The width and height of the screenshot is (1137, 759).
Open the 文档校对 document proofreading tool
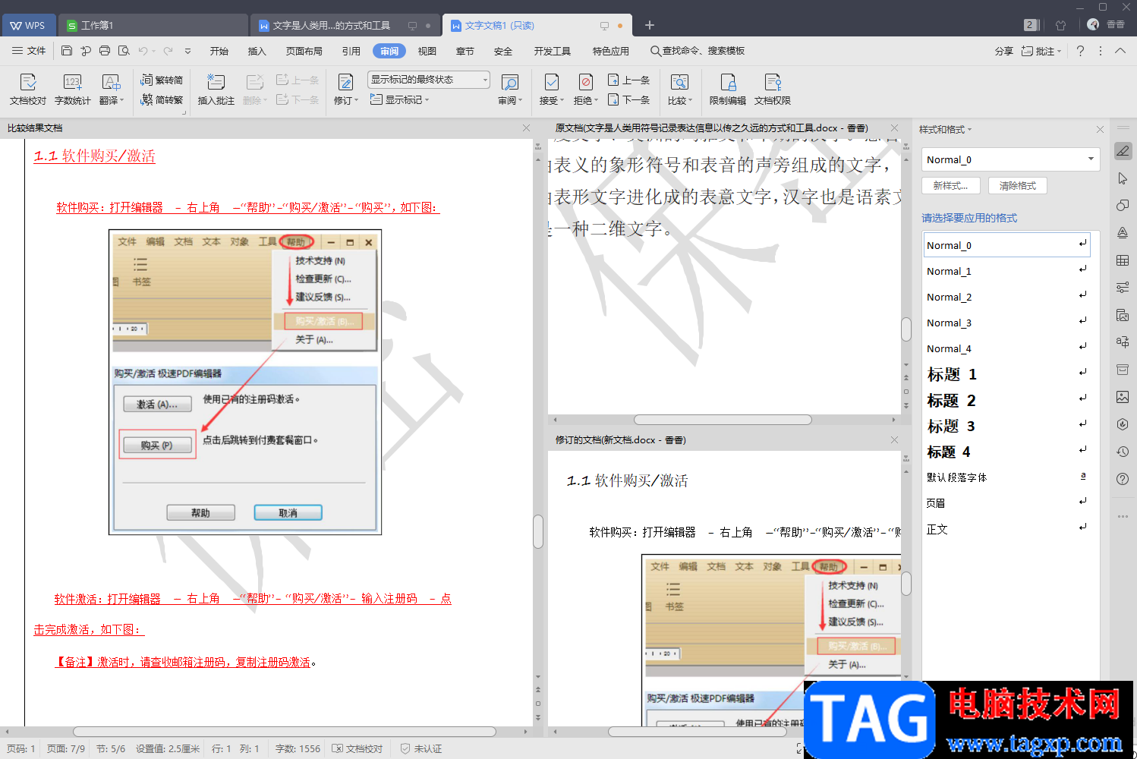click(28, 90)
